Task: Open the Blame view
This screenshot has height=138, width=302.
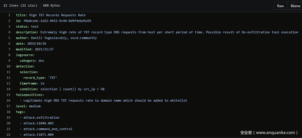Action: click(x=295, y=6)
